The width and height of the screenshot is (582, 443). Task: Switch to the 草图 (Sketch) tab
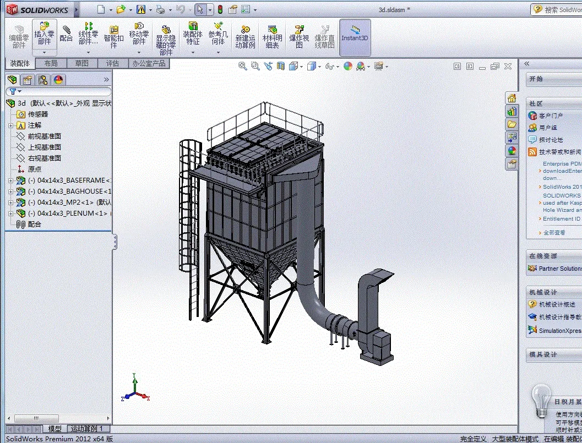click(81, 63)
